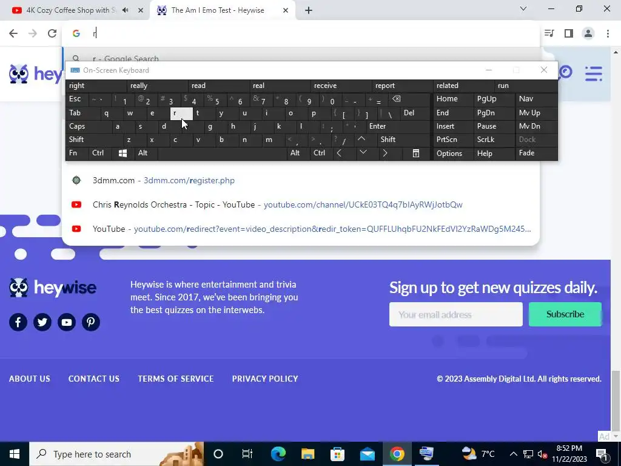
Task: Open Heywise Facebook page icon
Action: point(18,322)
